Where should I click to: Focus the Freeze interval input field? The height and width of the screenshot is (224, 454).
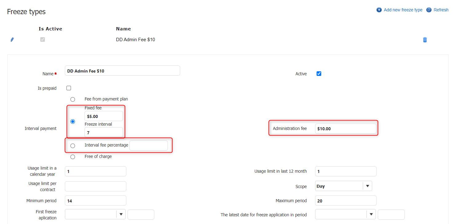(x=104, y=133)
